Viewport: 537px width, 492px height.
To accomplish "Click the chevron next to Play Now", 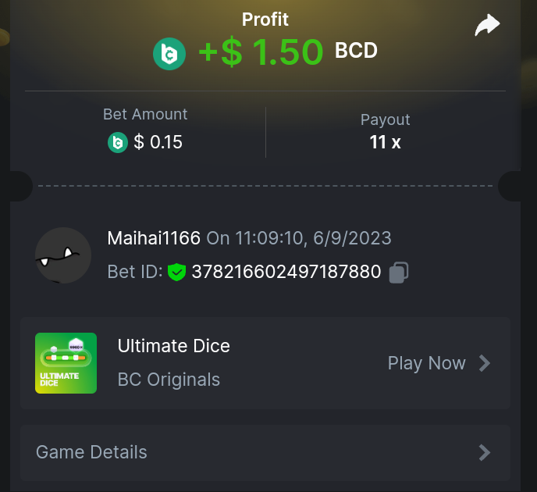I will [x=485, y=363].
